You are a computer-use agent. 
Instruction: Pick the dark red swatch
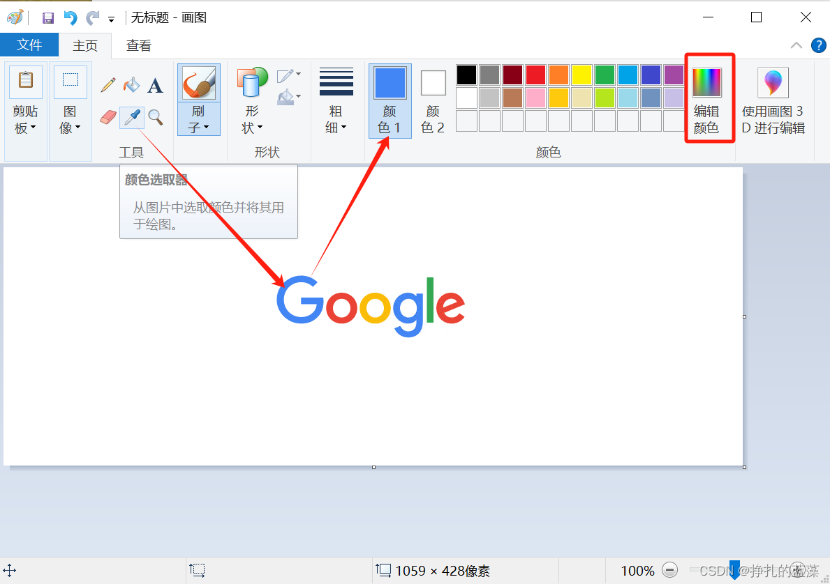click(512, 75)
